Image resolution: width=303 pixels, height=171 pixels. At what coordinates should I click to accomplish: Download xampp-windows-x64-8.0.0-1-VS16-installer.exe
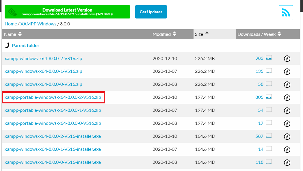(53, 149)
